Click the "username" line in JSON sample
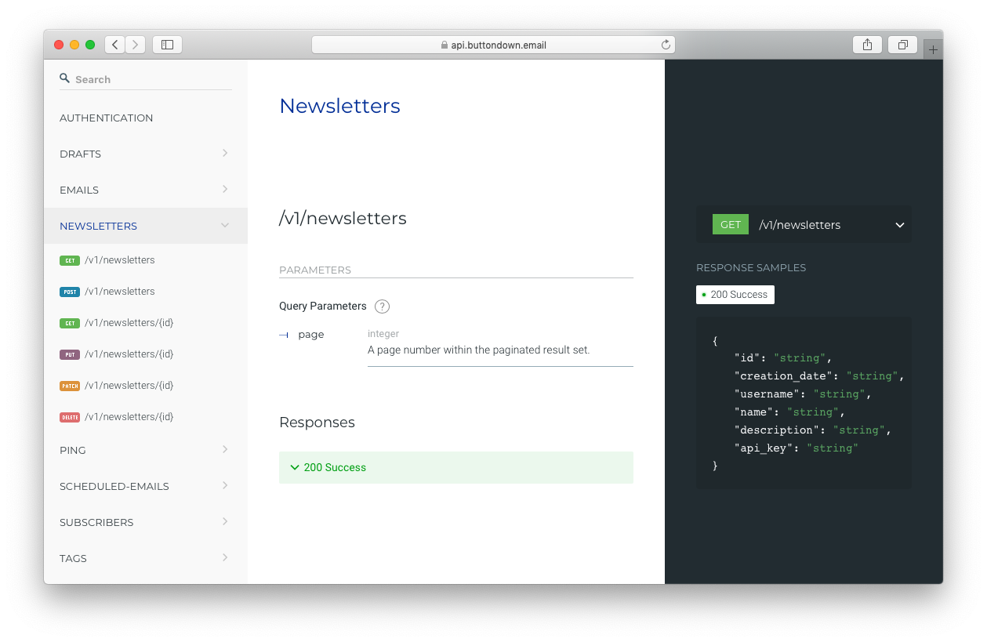This screenshot has height=642, width=987. [x=803, y=394]
